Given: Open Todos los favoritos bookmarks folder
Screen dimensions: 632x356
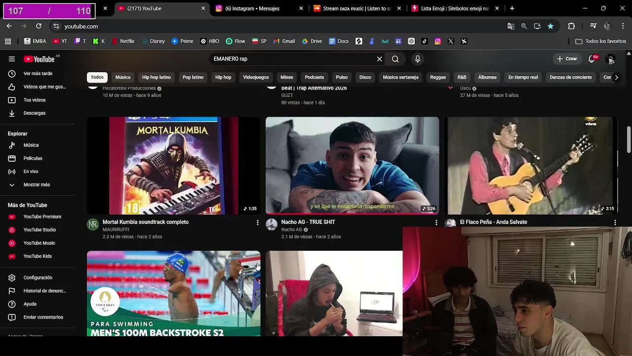Looking at the screenshot, I should 601,42.
